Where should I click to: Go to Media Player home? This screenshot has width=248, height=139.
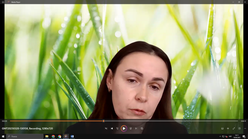click(x=3, y=2)
